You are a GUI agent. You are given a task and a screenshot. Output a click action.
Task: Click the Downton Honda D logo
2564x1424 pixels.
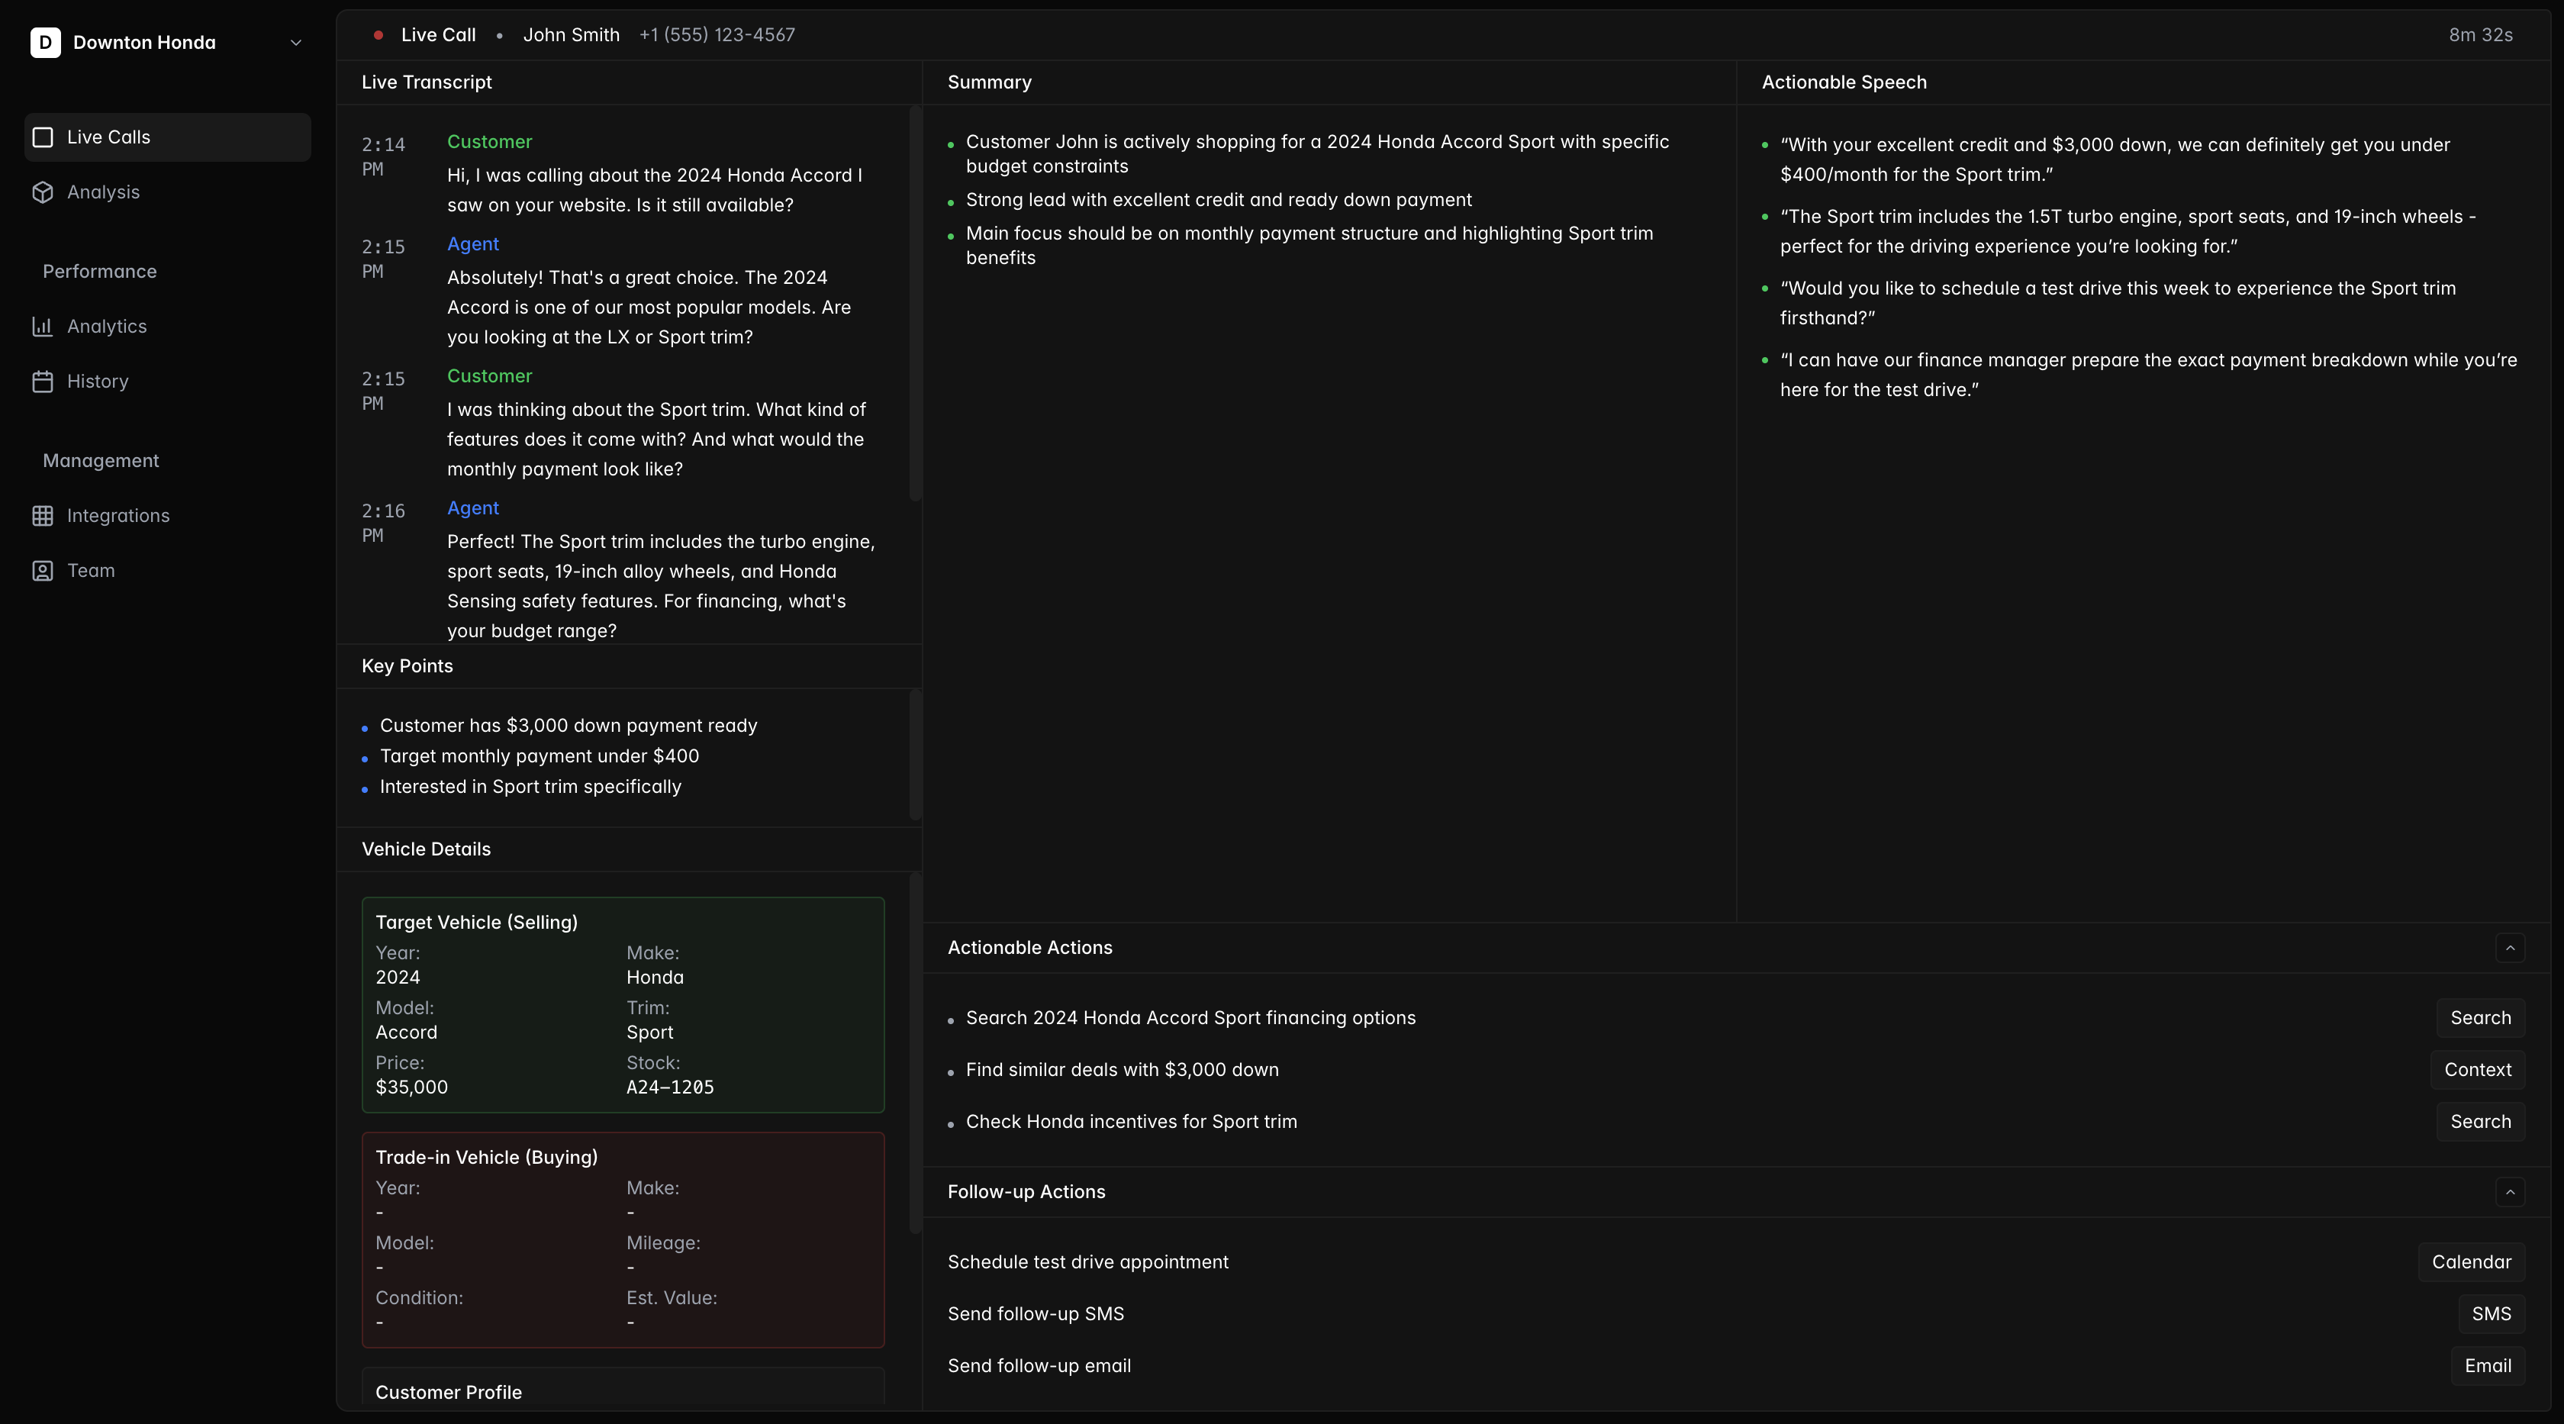point(46,42)
